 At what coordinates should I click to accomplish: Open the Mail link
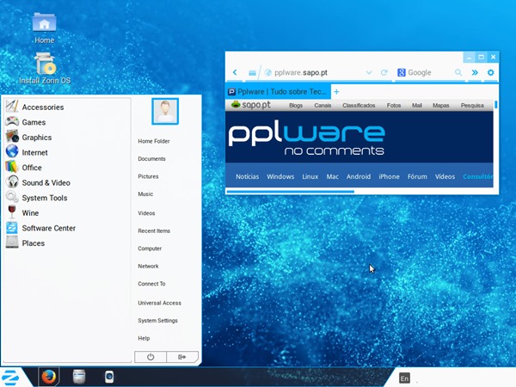416,105
